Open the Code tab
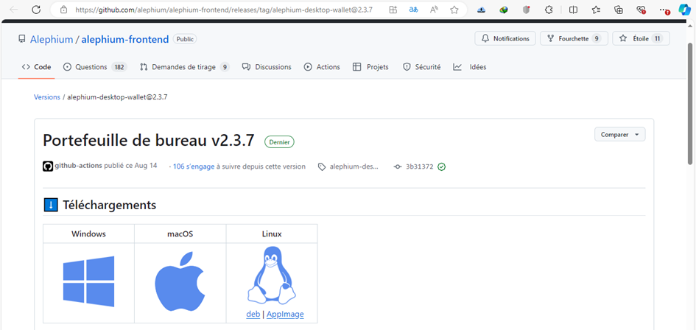The height and width of the screenshot is (330, 696). (x=36, y=67)
